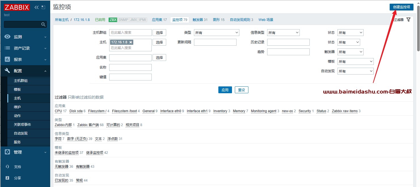Viewport: 420px width, 187px height.
Task: Click the Z icon next to 分享
Action: pos(7,178)
